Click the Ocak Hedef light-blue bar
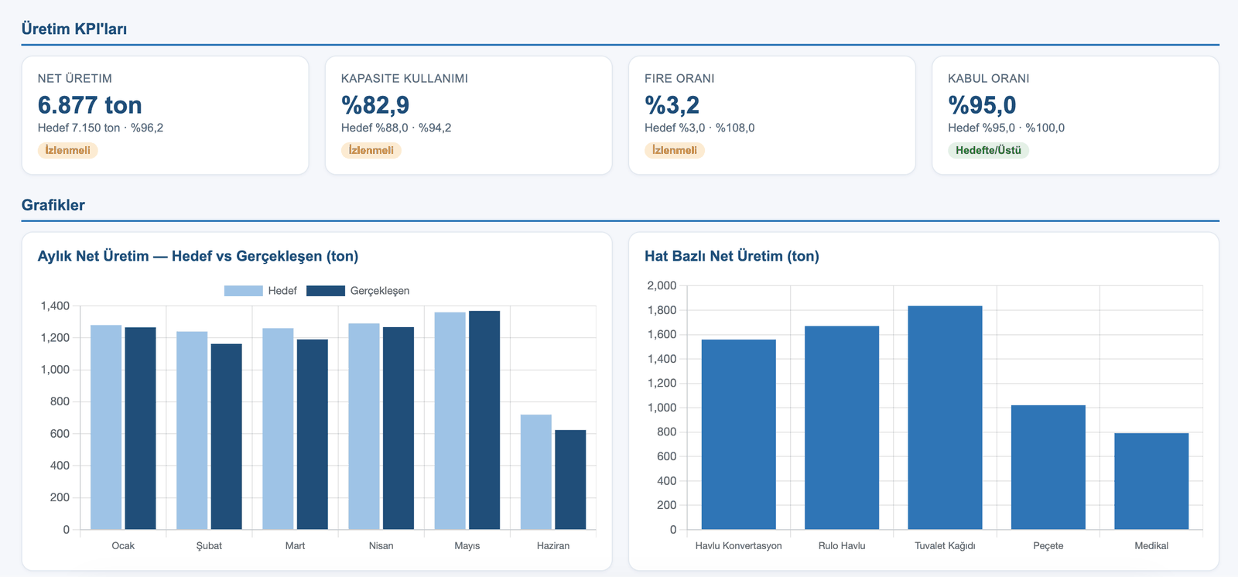 (x=106, y=427)
